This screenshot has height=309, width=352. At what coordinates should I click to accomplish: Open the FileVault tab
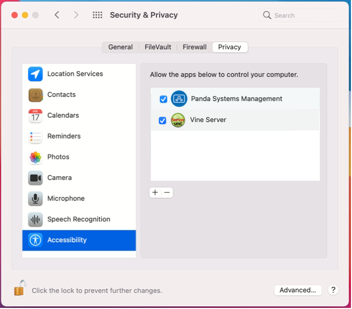(158, 47)
